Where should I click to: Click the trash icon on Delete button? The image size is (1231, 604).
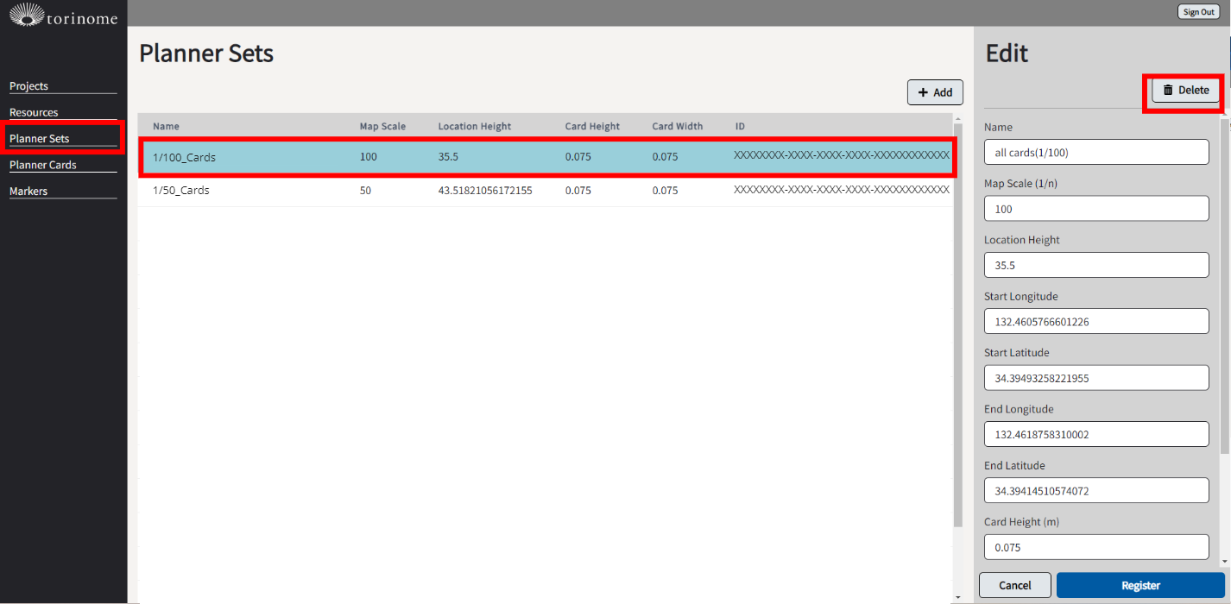[x=1168, y=90]
